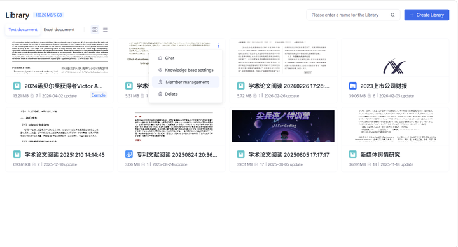Switch to the Excel document tab
The width and height of the screenshot is (458, 247).
point(59,30)
